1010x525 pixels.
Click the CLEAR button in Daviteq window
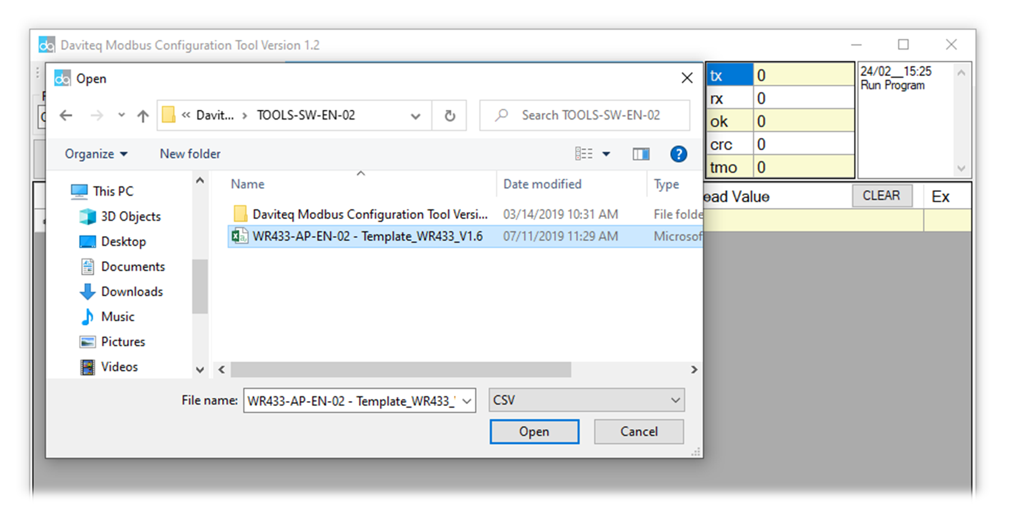pos(882,196)
